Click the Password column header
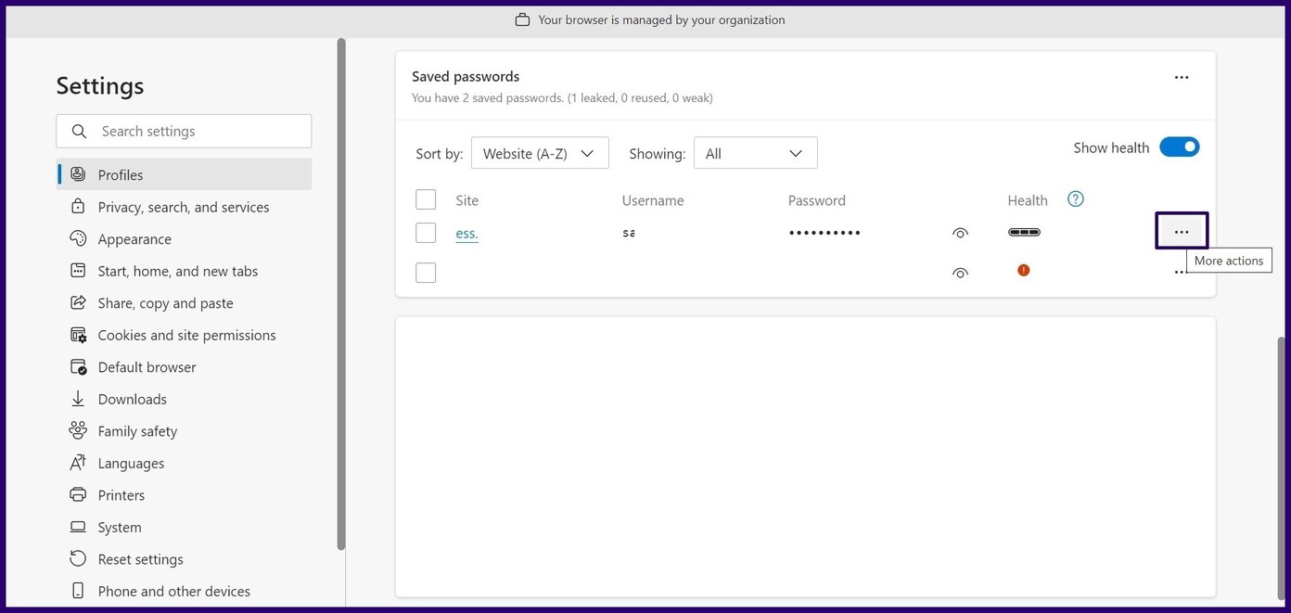This screenshot has width=1291, height=613. point(817,200)
